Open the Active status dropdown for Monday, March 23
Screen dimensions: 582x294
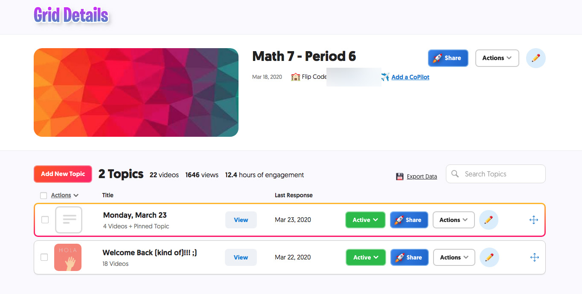click(365, 220)
